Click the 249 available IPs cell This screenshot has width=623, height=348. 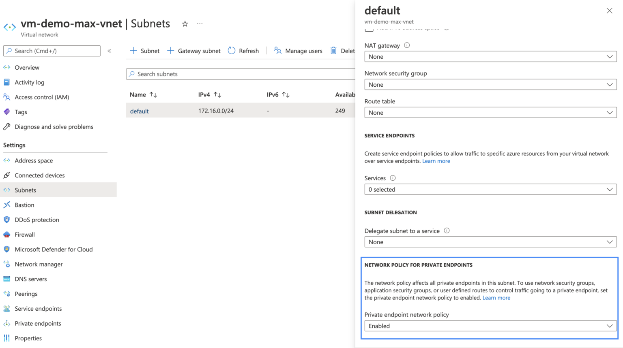click(340, 111)
